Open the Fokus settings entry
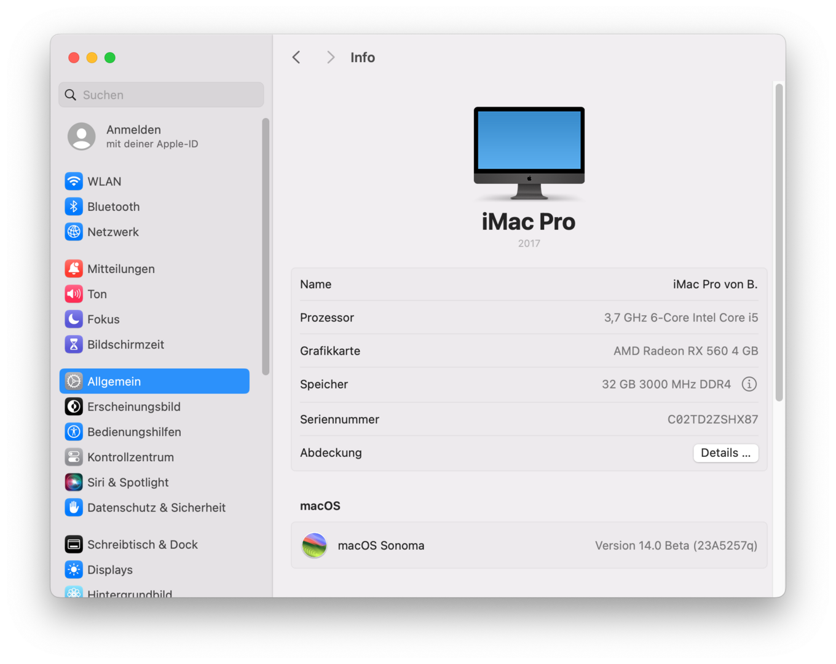836x664 pixels. (x=154, y=319)
